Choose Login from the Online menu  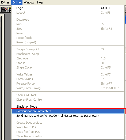point(68,8)
